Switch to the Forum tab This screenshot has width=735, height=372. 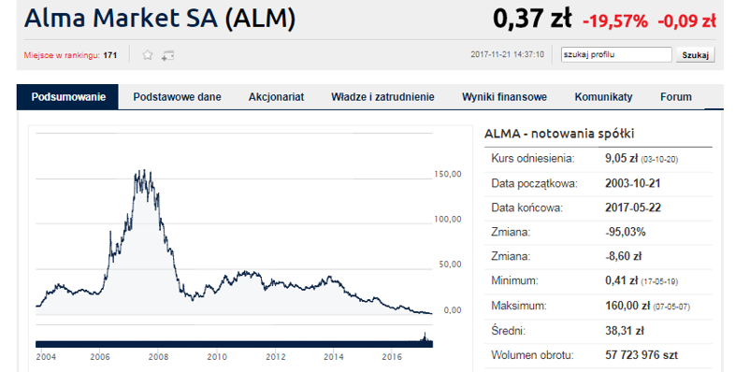click(676, 97)
